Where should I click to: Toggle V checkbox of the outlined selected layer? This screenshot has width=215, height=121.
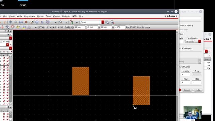coord(4,67)
